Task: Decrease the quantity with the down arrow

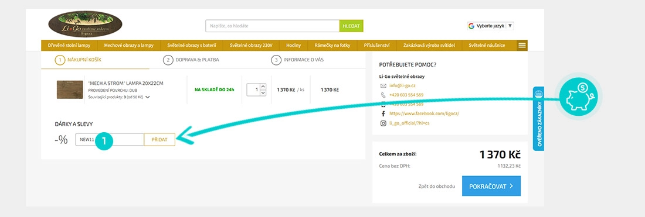Action: (263, 93)
